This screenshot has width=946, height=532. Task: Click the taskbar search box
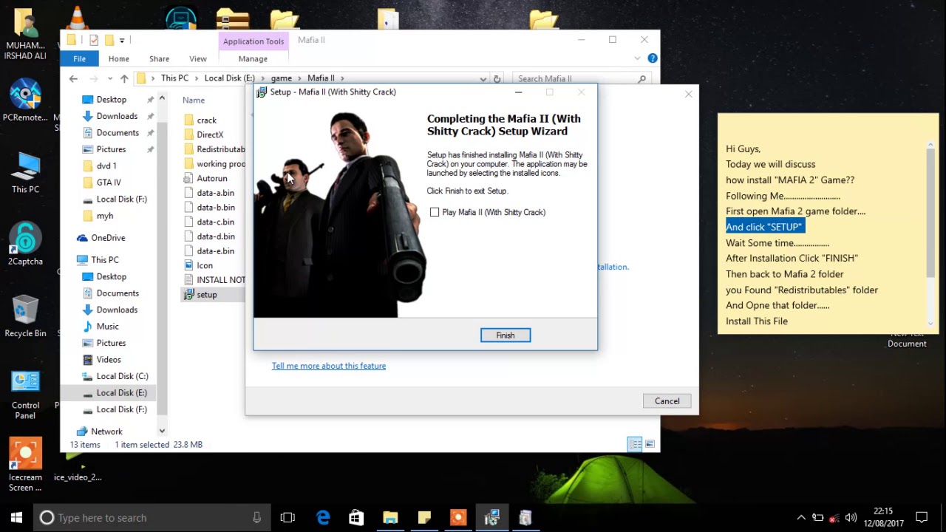[152, 518]
